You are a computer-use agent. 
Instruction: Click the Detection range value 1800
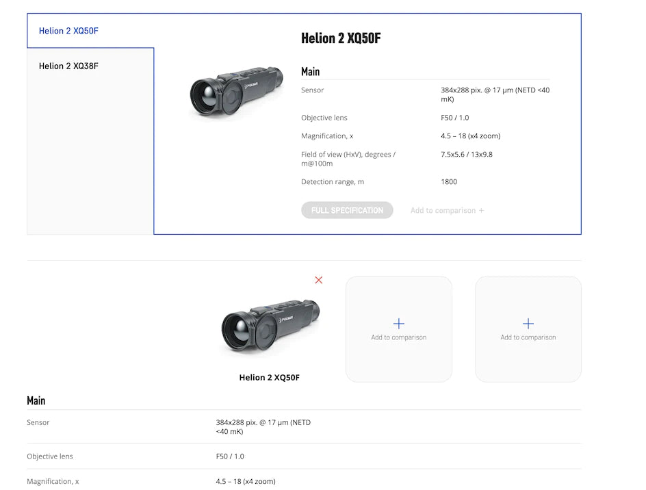(449, 182)
